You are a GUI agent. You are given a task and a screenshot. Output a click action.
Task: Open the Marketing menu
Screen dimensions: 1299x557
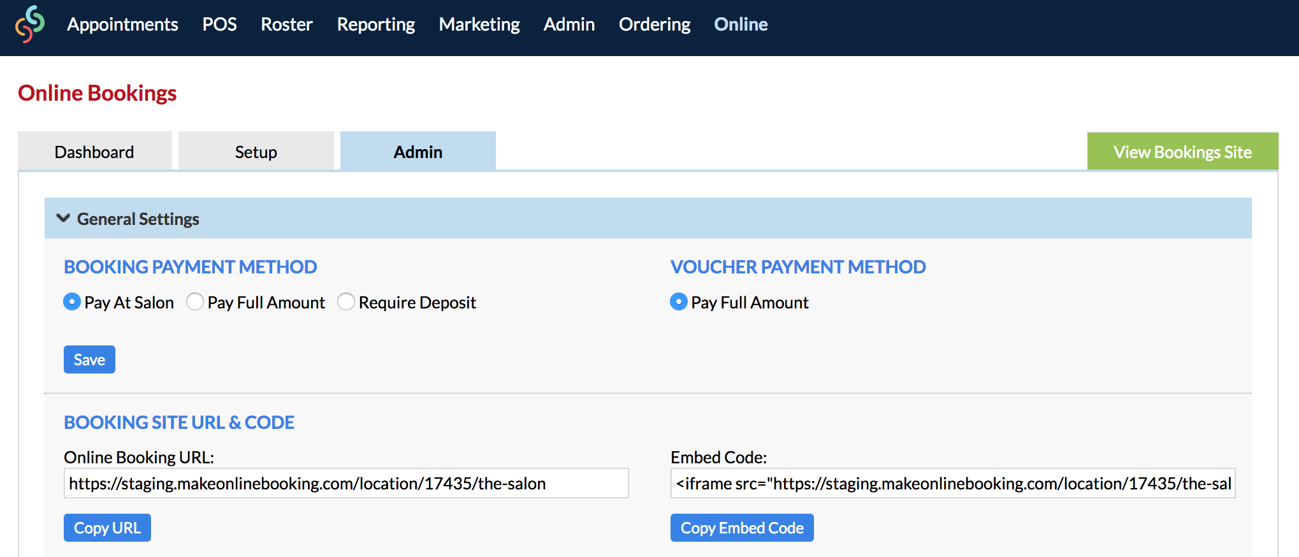(x=479, y=24)
